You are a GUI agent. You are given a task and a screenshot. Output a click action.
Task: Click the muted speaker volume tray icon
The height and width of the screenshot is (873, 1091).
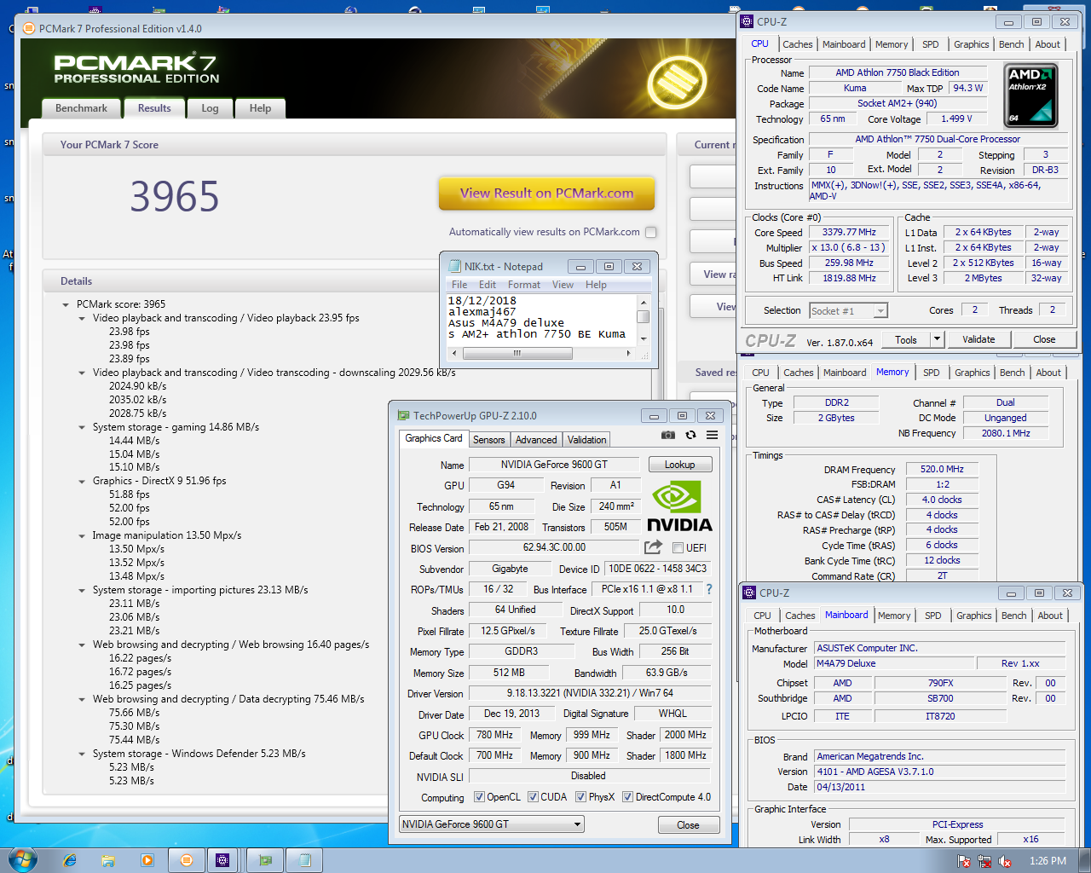click(x=1005, y=861)
